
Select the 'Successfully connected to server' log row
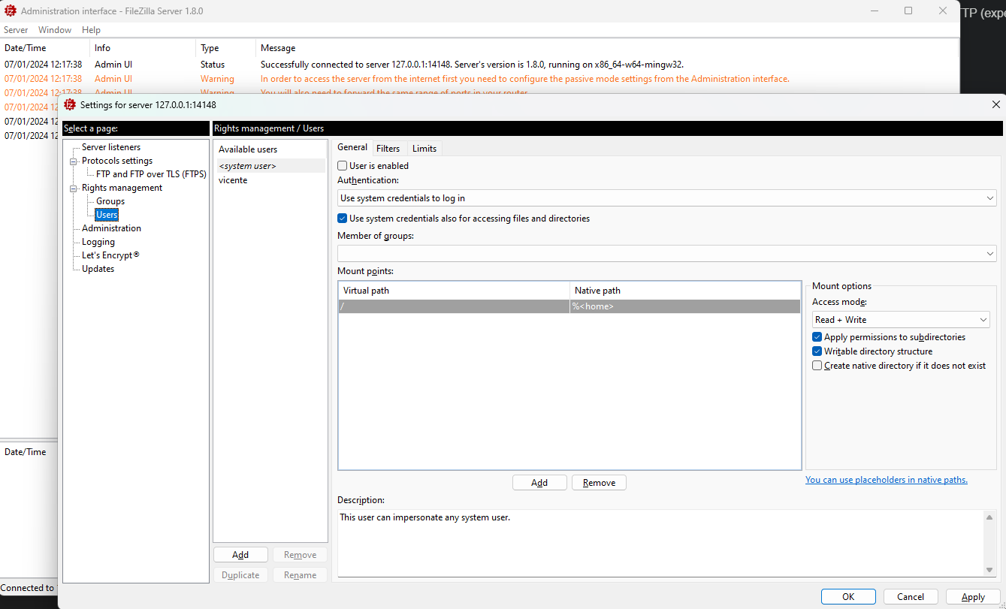[479, 65]
